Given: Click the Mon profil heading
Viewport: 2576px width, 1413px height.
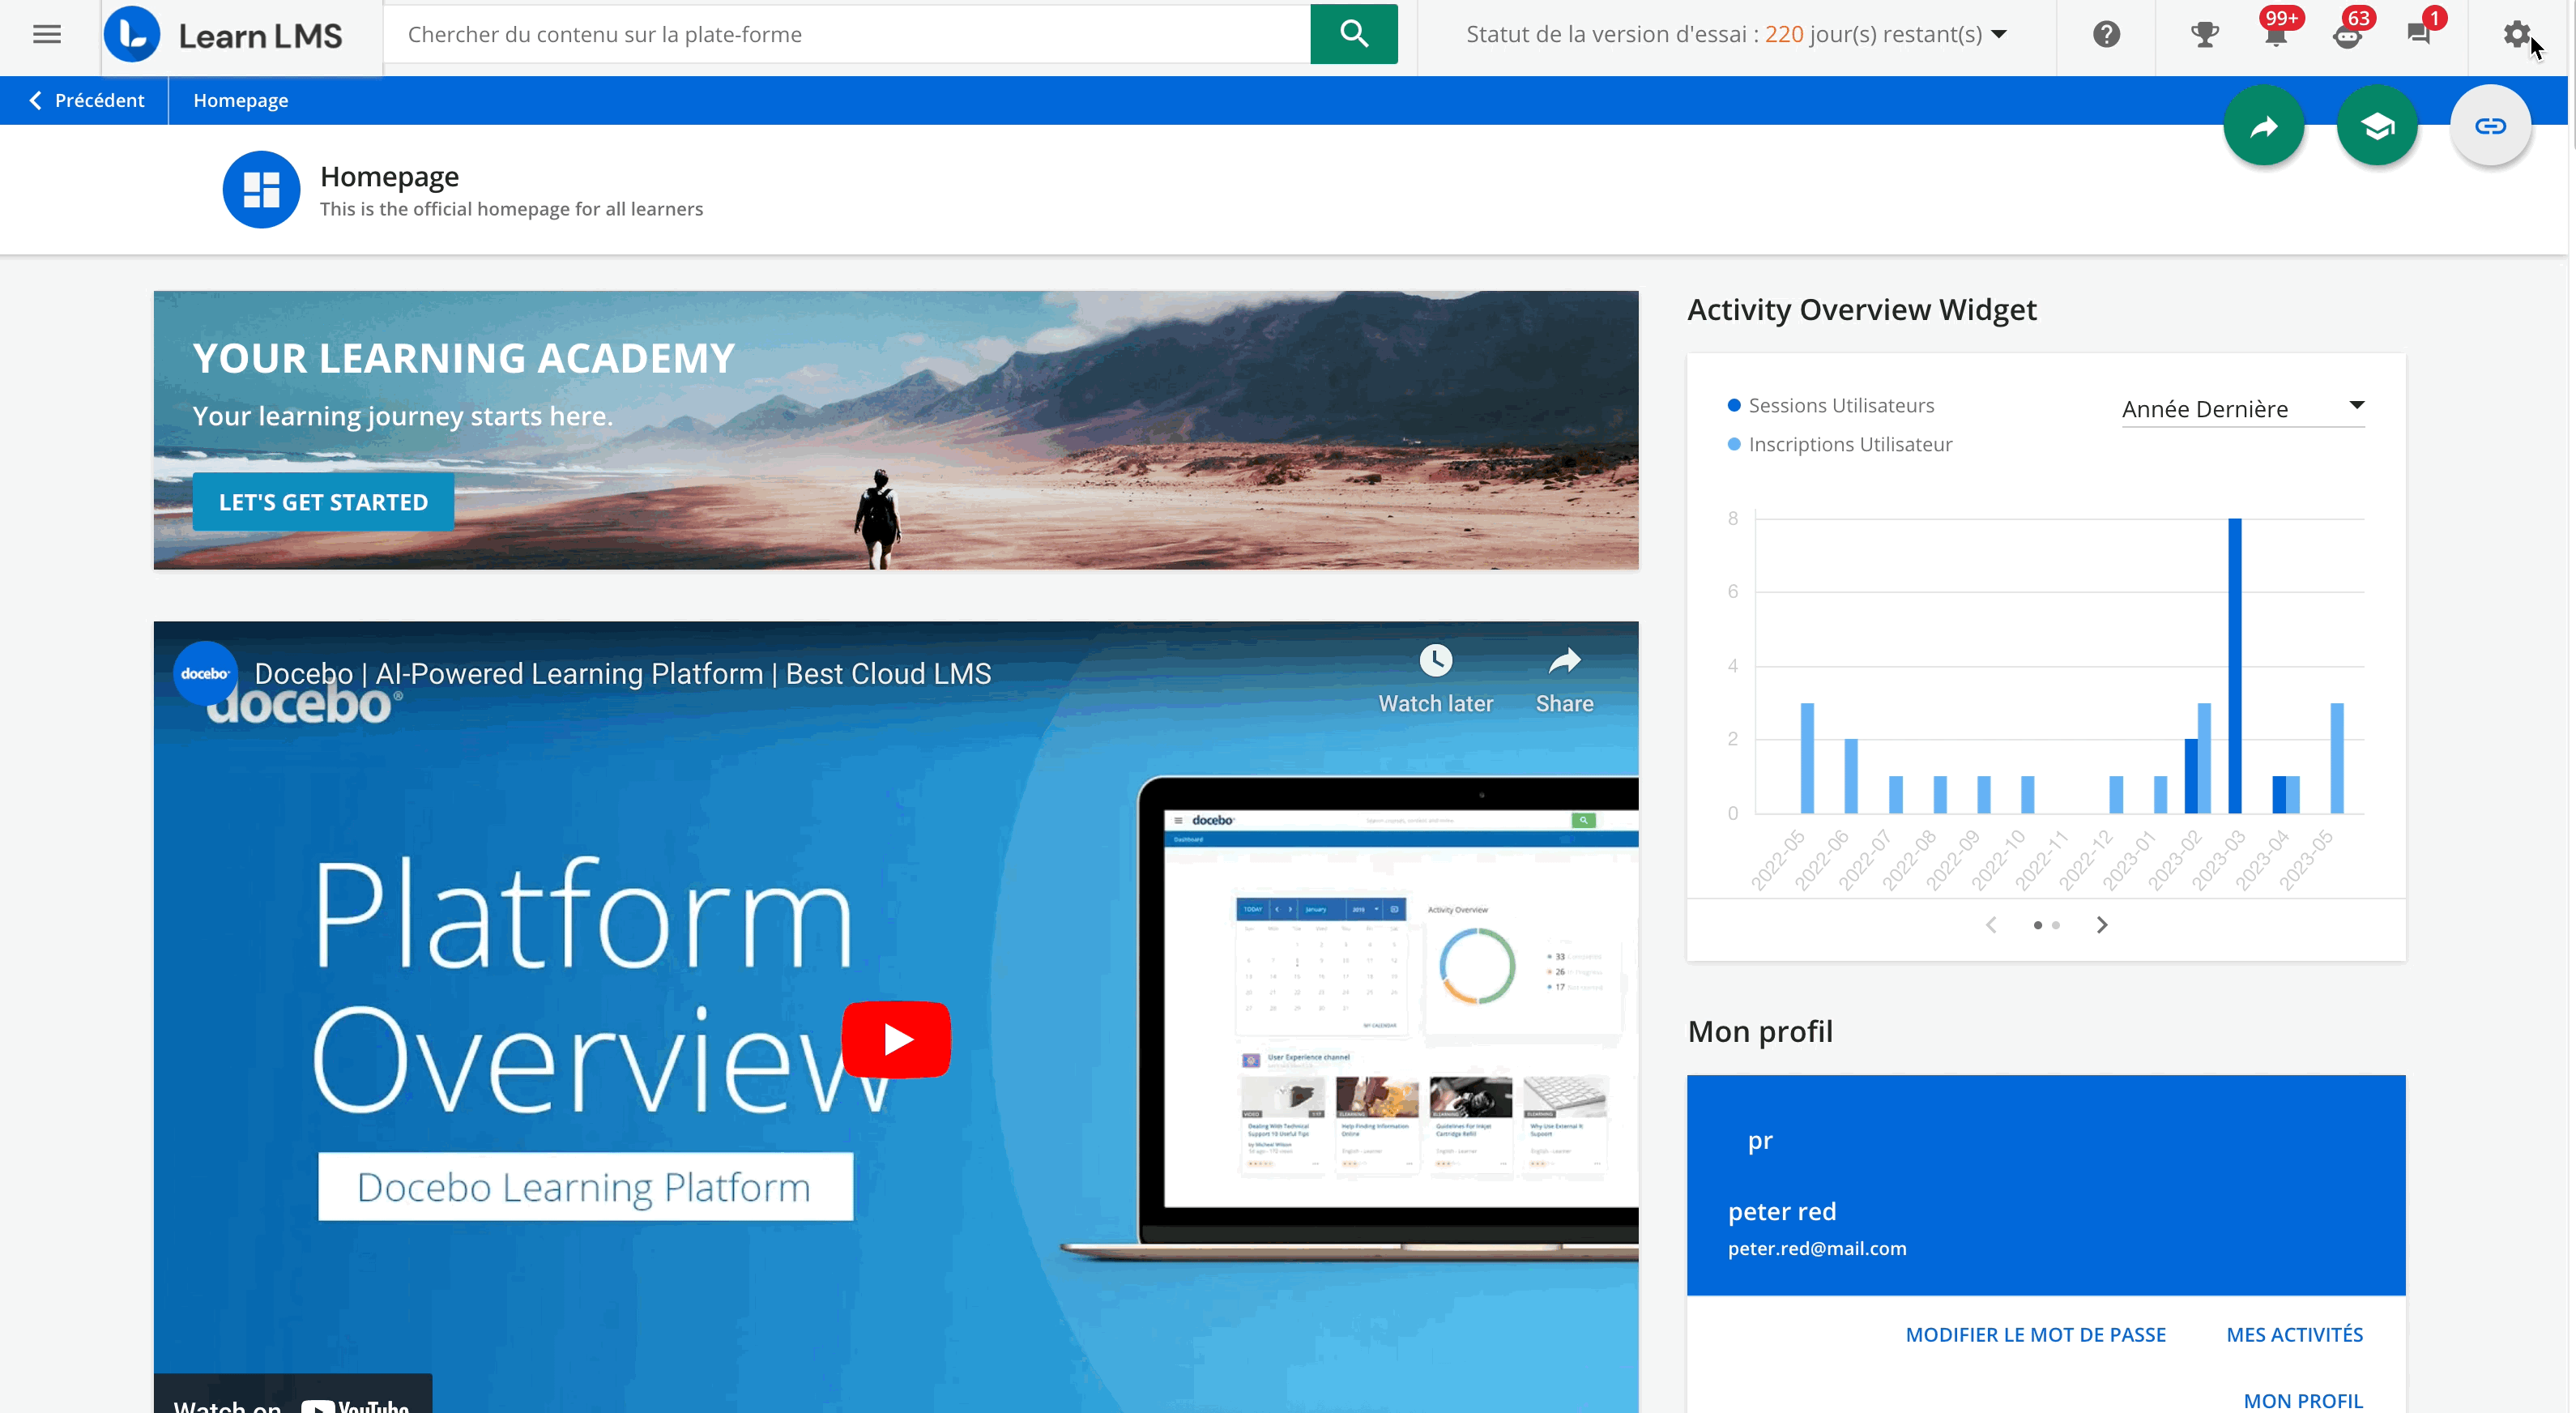Looking at the screenshot, I should [1759, 1031].
